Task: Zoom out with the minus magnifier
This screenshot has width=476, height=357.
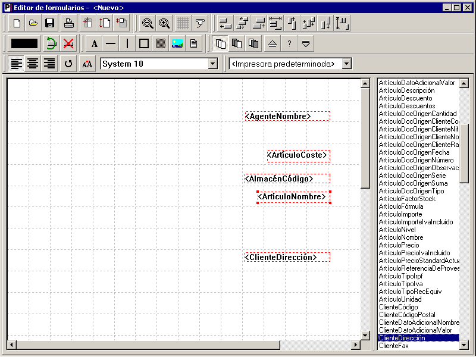Action: pos(148,23)
